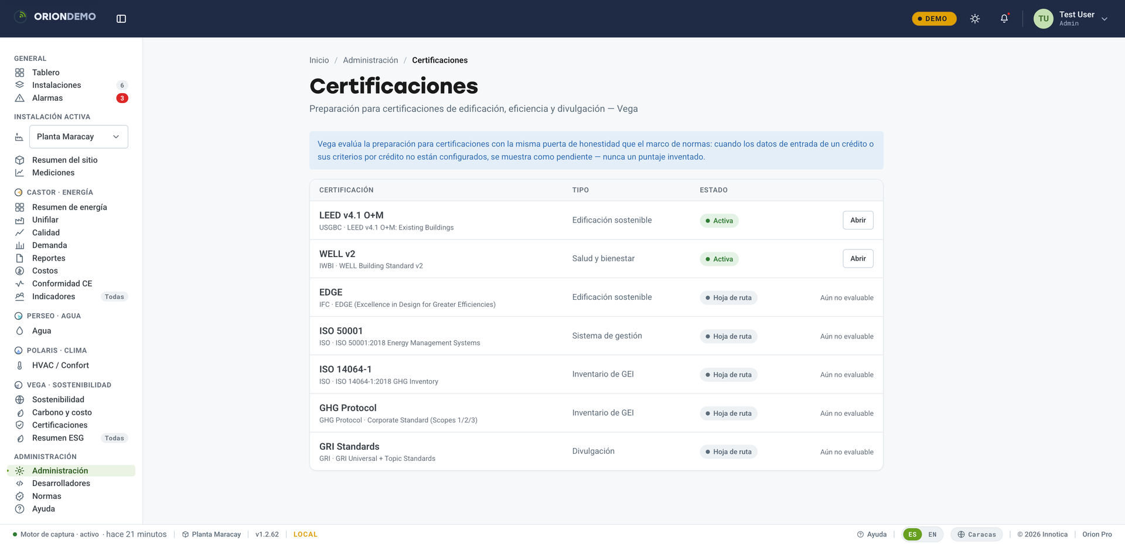Click WELL v2 row Activa status badge
The height and width of the screenshot is (544, 1125).
click(719, 259)
